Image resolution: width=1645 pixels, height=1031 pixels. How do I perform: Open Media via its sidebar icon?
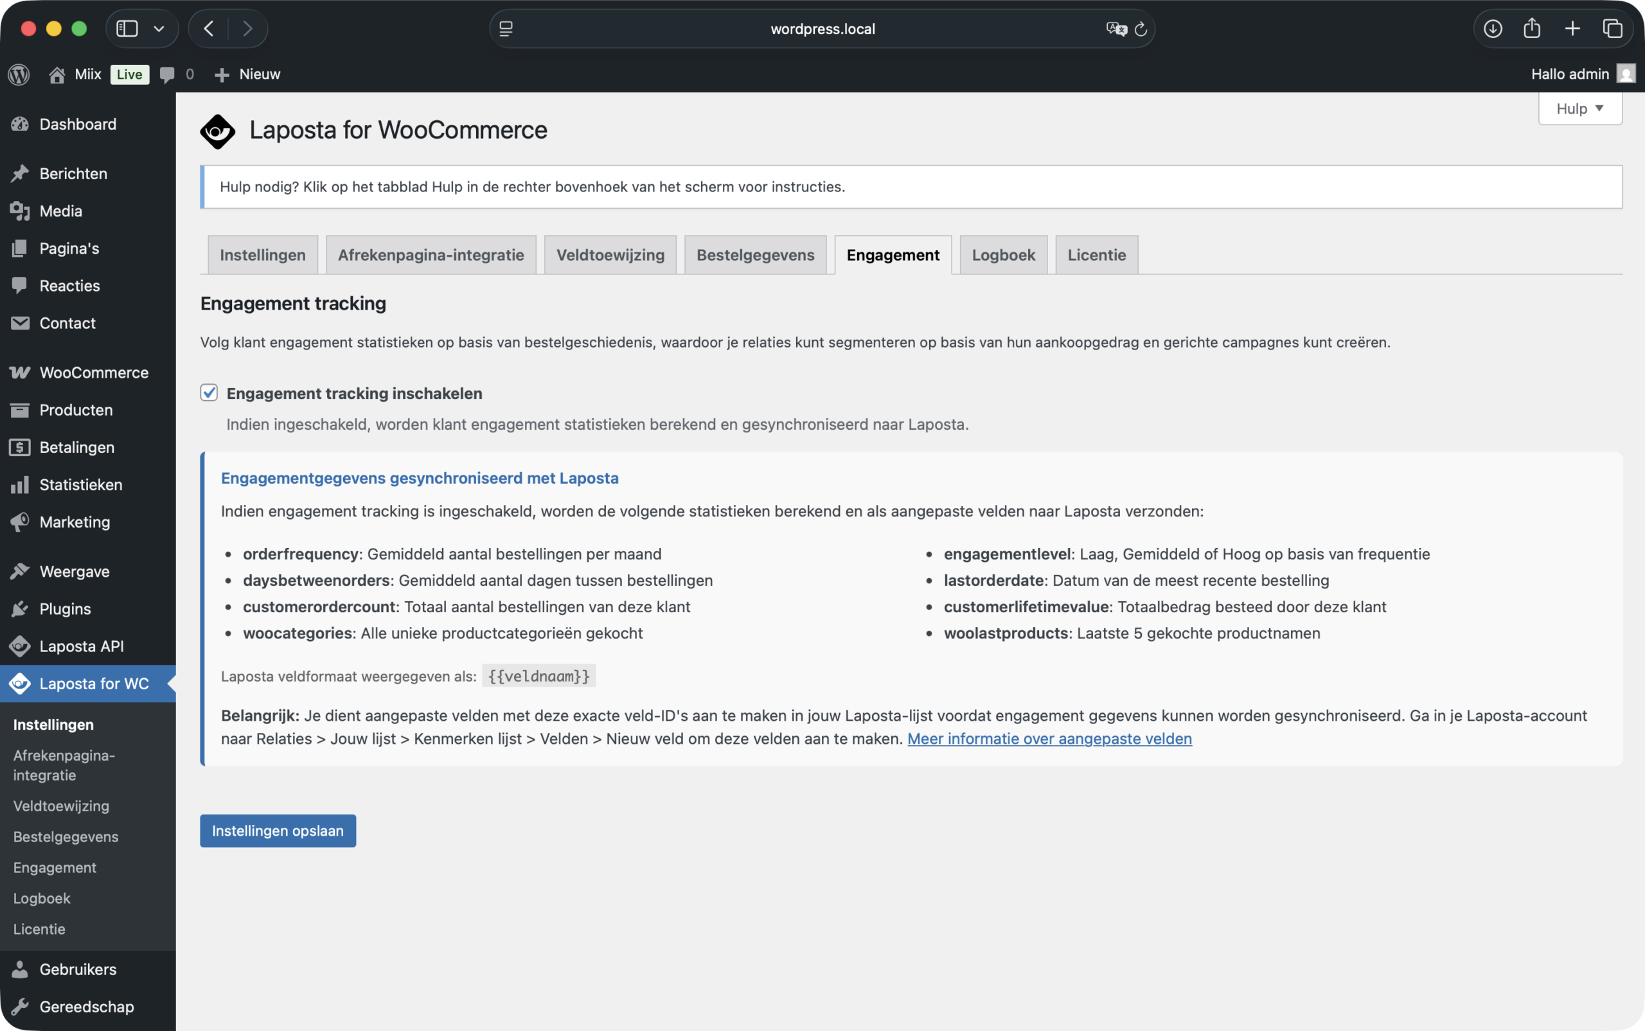[20, 211]
